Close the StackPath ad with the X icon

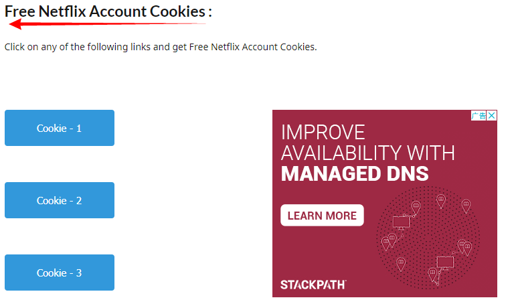492,116
